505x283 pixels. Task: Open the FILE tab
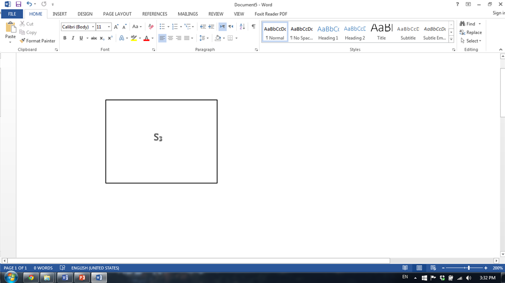coord(12,14)
